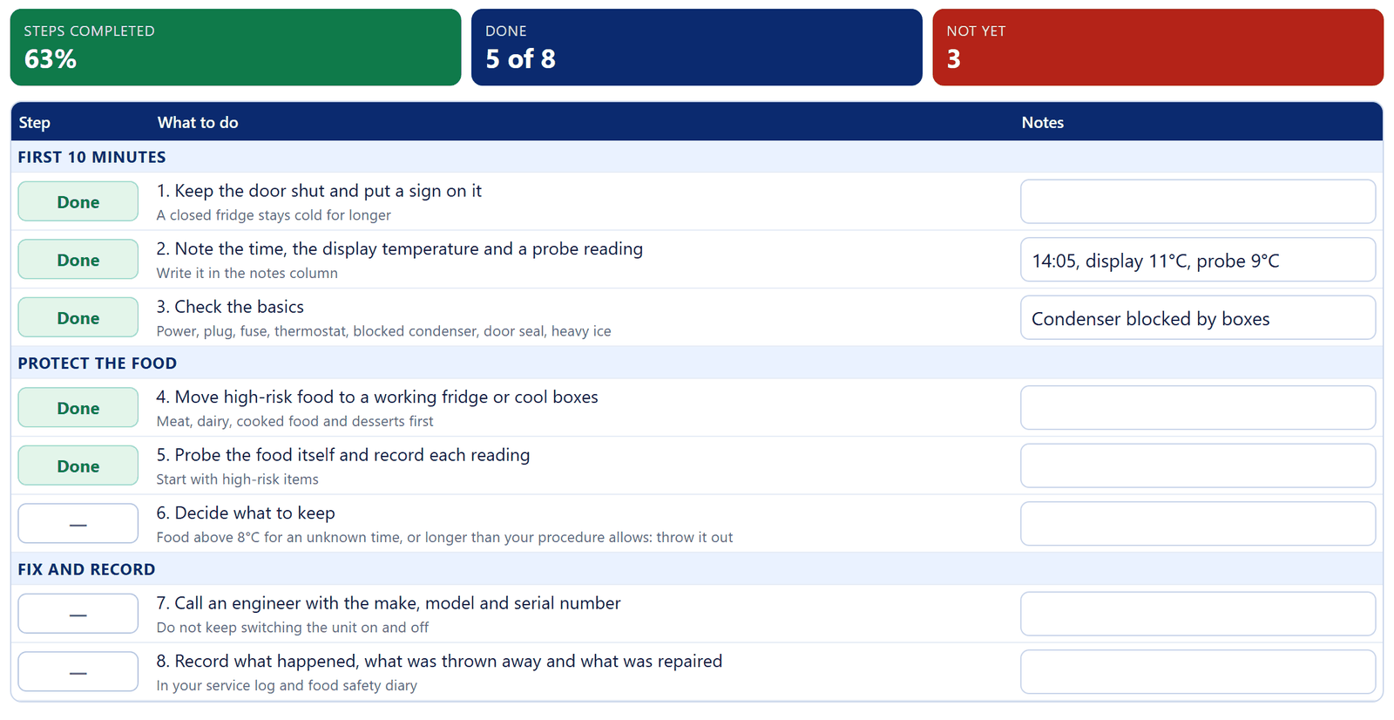Click notes field for step 6

(x=1198, y=524)
